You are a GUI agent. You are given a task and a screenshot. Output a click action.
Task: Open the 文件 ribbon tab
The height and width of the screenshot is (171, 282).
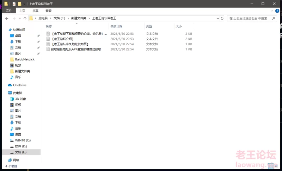coord(9,11)
